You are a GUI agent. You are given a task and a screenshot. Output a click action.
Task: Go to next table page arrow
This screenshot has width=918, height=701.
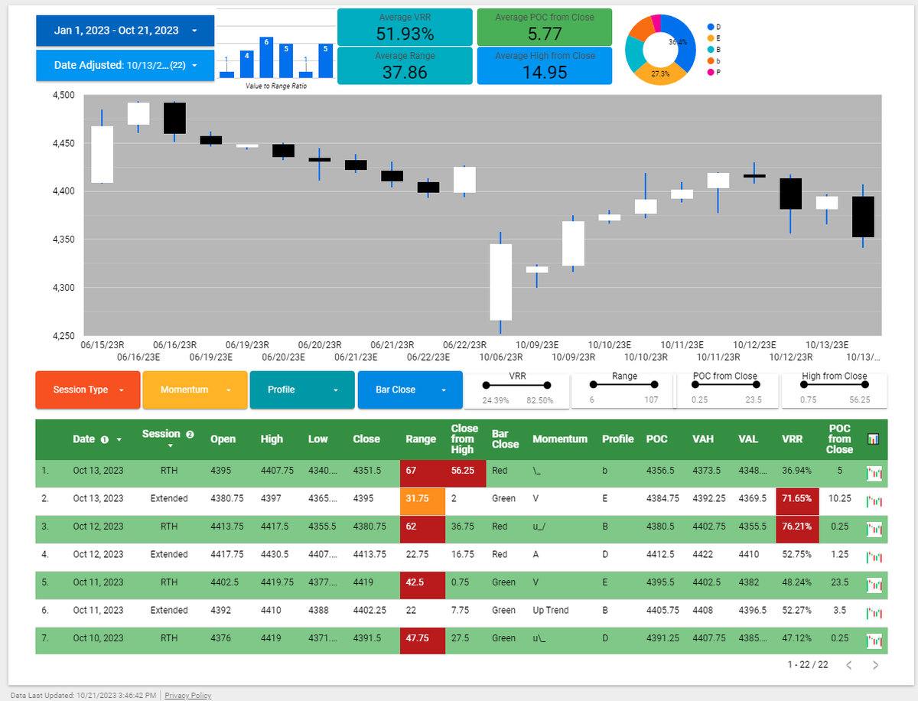coord(875,665)
